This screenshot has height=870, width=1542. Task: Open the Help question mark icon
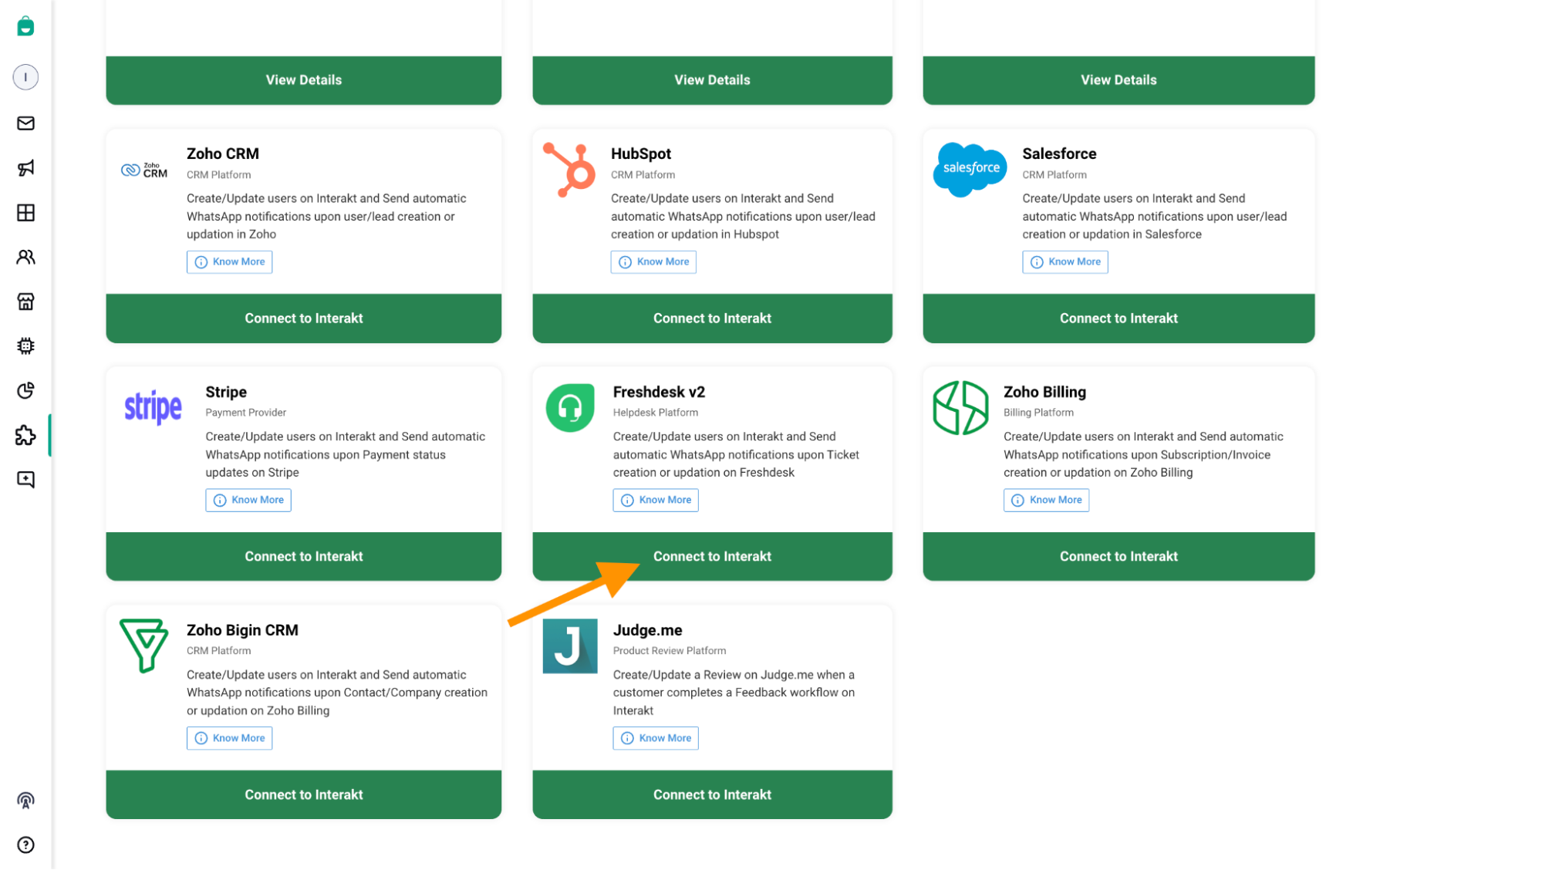pos(25,845)
